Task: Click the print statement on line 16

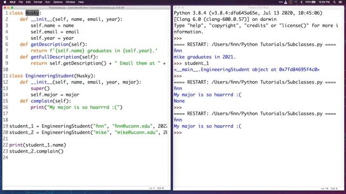Action: [x=76, y=107]
